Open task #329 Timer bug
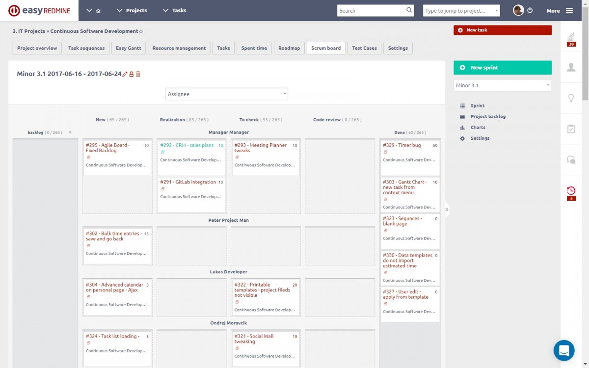Screen dimensions: 589x368 pos(402,145)
